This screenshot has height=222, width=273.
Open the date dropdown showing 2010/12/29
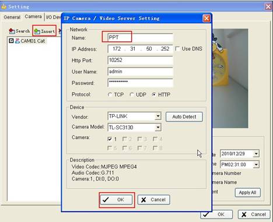(256, 154)
